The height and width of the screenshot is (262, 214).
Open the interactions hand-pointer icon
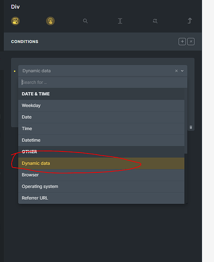50,21
